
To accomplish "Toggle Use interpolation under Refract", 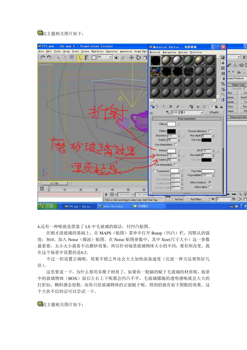I will pos(175,165).
